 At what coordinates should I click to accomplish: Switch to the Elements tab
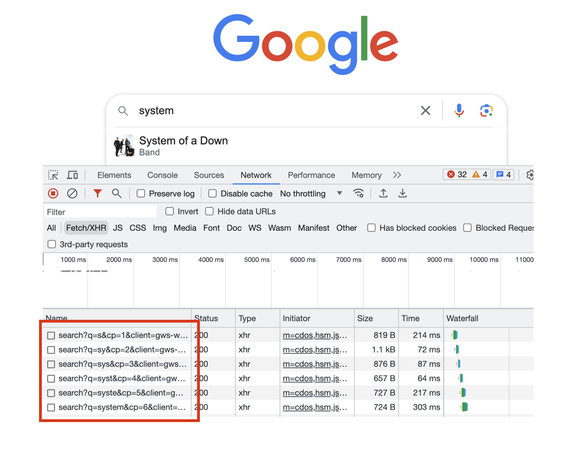(114, 175)
